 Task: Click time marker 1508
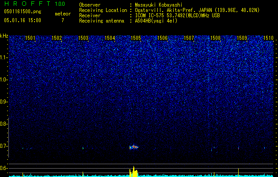click(x=215, y=38)
